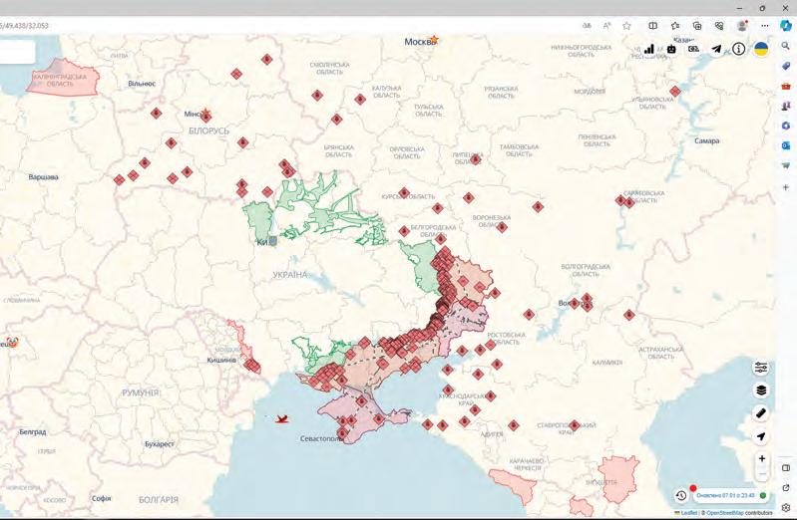Click the УКРАЇНА country label
Screen dimensions: 797x520
click(x=290, y=275)
